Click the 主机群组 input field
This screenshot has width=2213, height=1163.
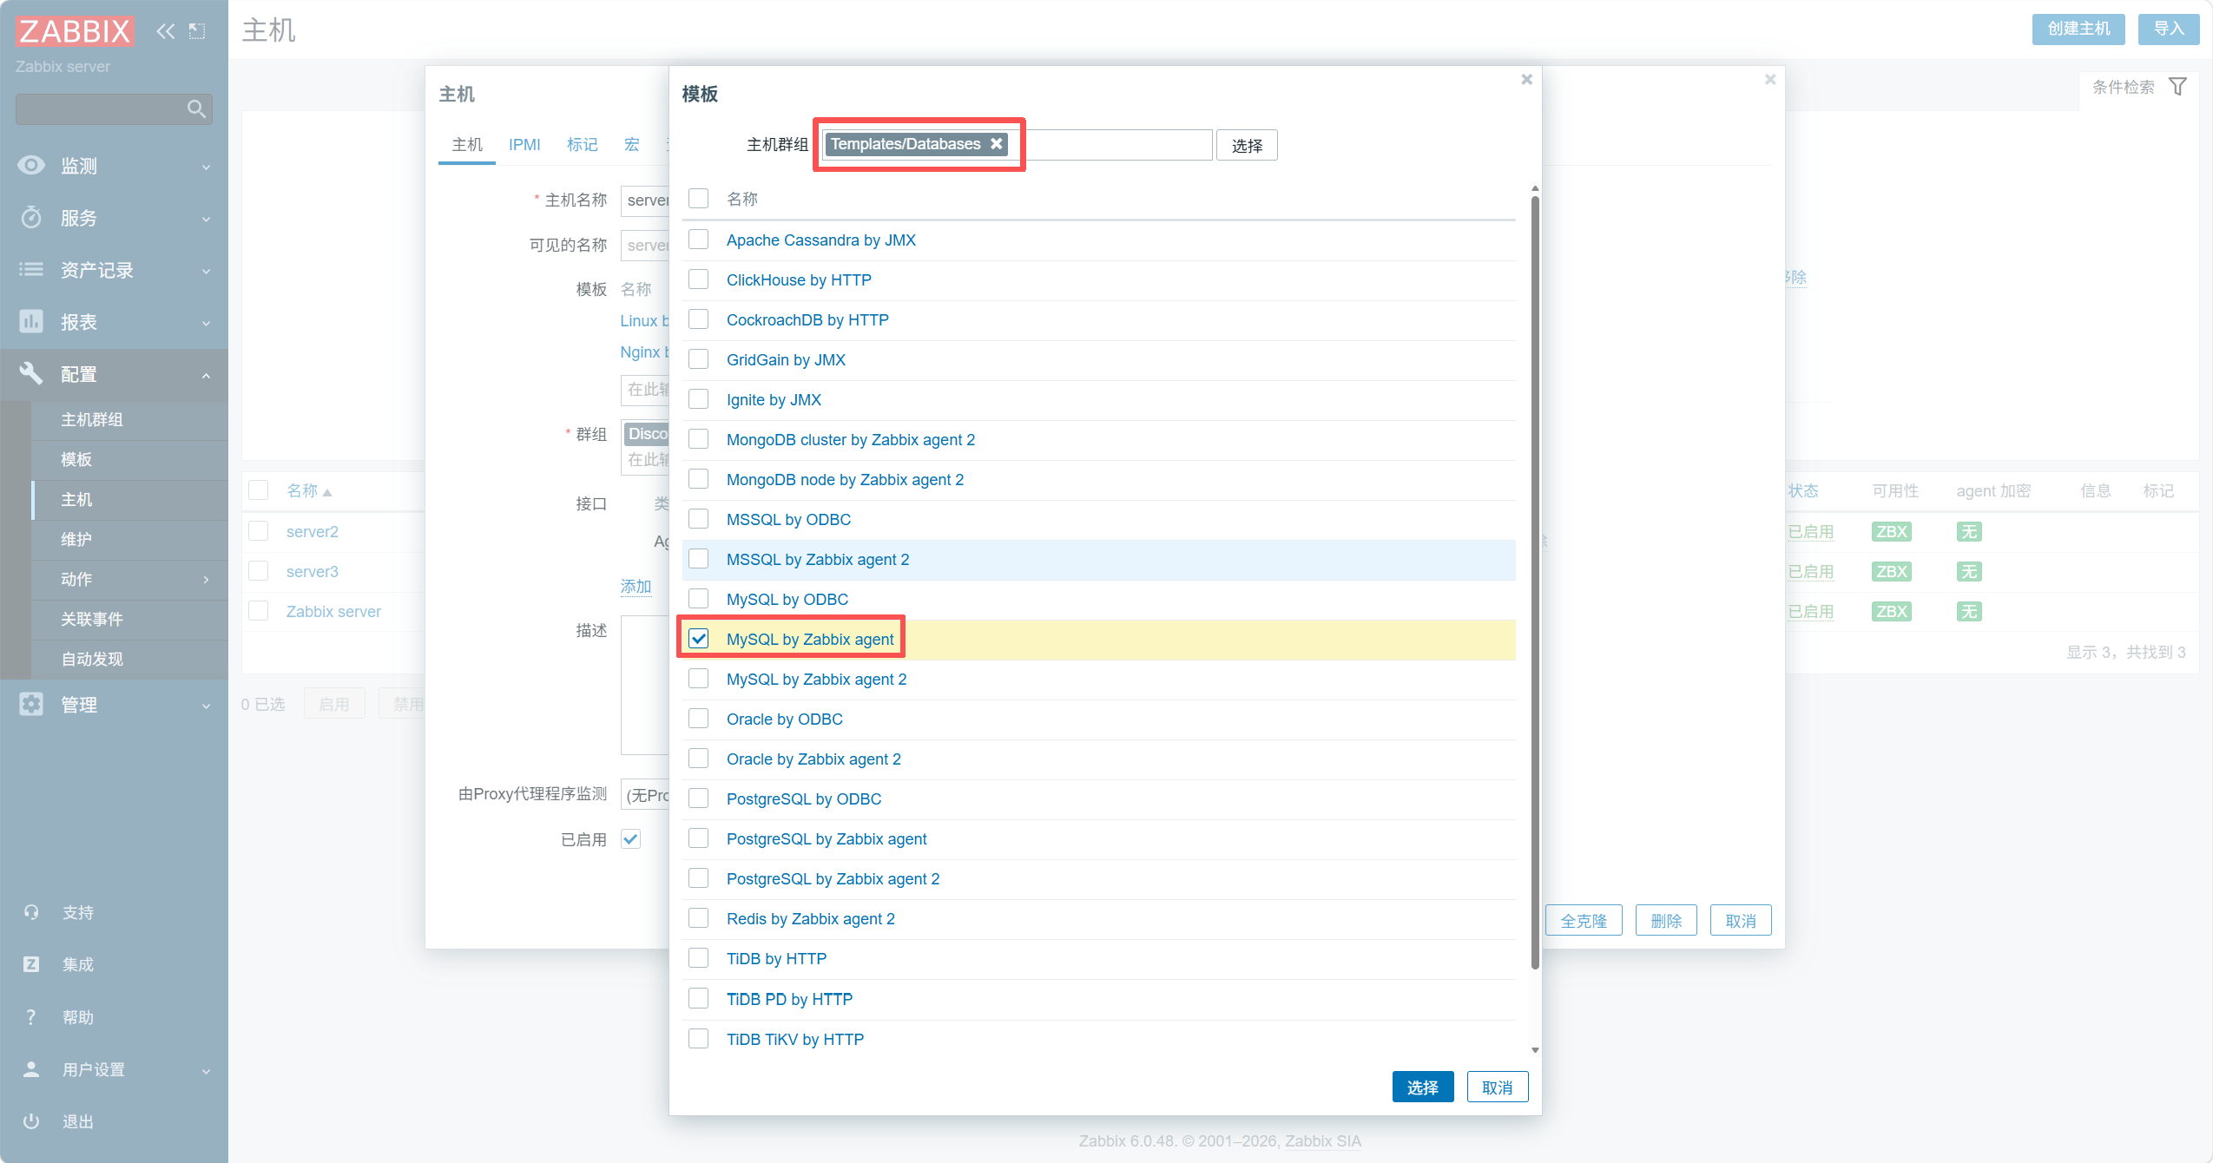(x=1017, y=145)
